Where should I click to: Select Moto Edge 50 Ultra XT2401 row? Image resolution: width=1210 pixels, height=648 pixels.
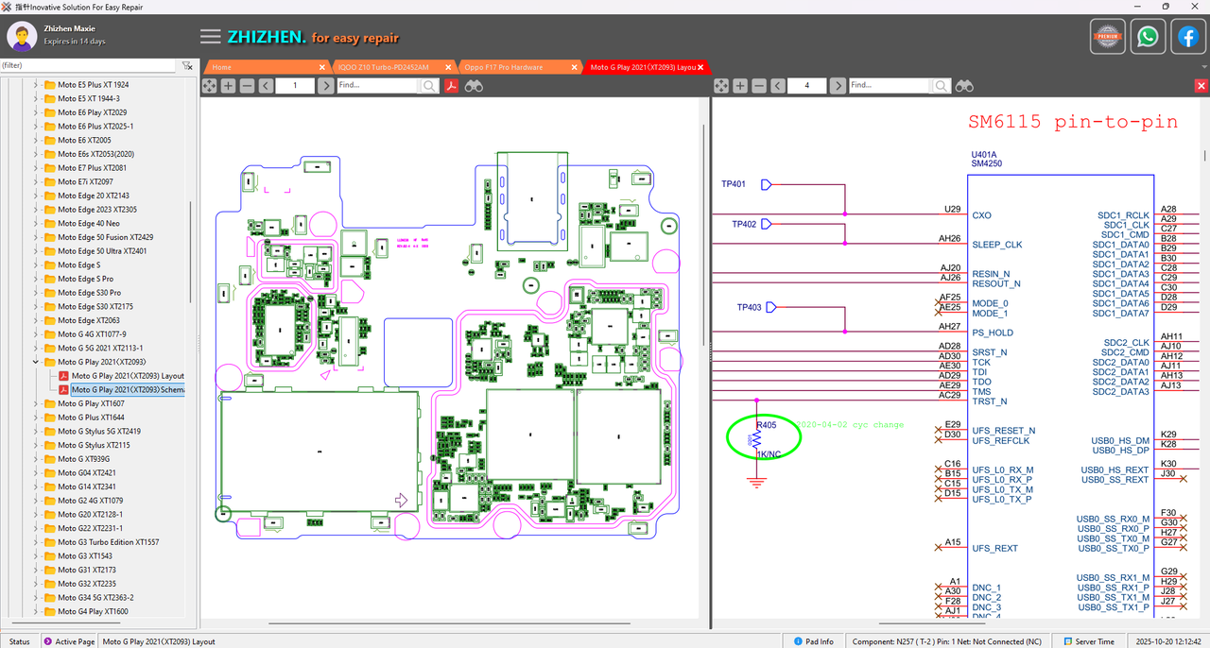[102, 251]
